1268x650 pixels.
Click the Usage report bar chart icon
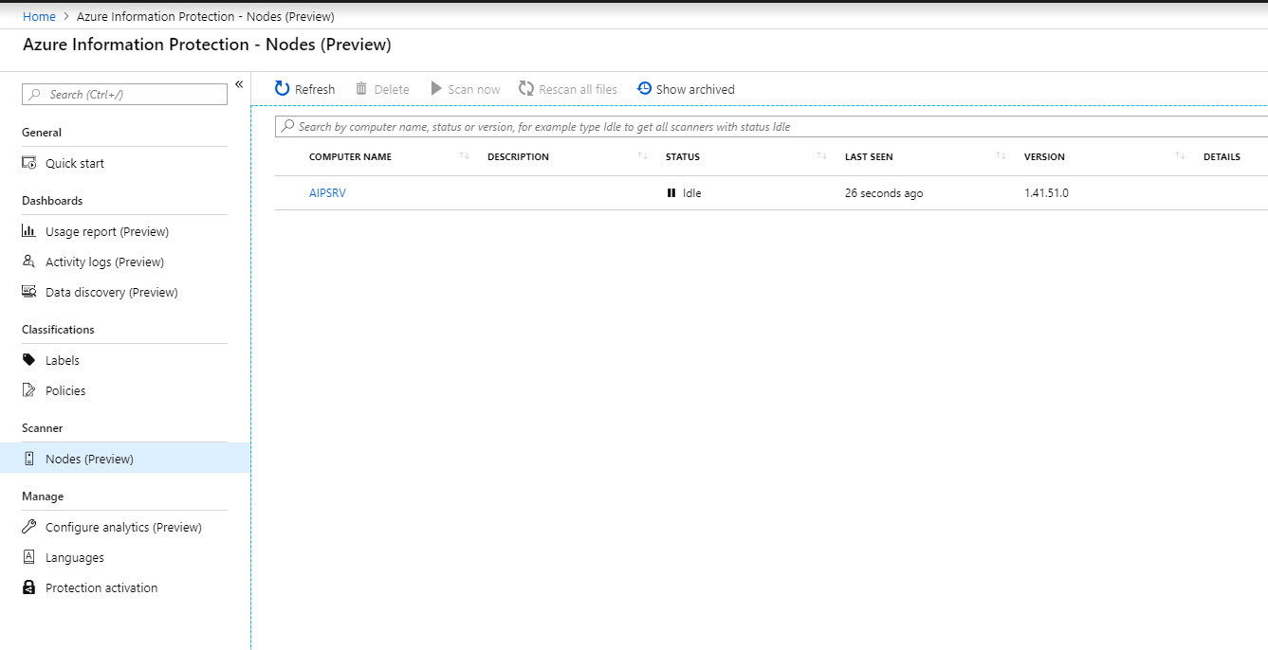point(29,231)
